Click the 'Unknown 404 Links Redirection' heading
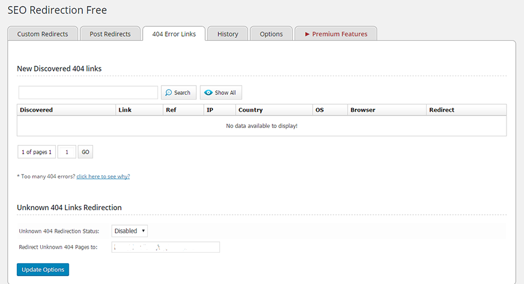The height and width of the screenshot is (284, 524). point(69,208)
